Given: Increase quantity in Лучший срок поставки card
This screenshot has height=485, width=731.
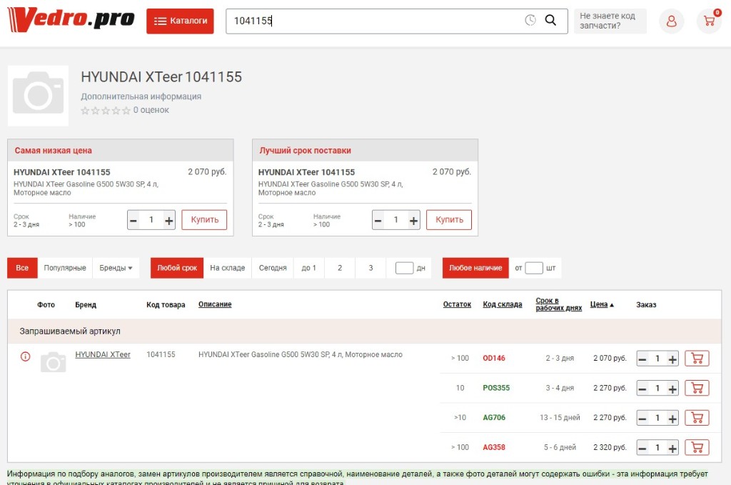Looking at the screenshot, I should tap(413, 220).
